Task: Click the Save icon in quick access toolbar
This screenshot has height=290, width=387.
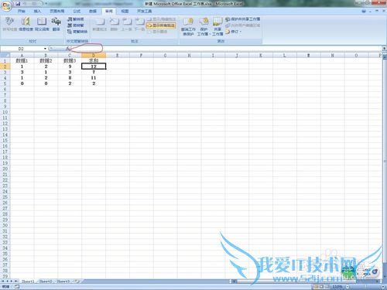Action: [x=18, y=4]
